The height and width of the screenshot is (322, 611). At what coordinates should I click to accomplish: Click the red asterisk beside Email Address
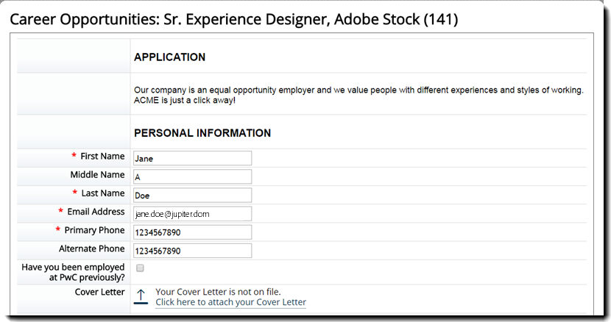[60, 212]
